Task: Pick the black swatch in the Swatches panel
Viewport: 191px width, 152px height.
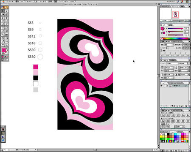Action: tap(168, 134)
